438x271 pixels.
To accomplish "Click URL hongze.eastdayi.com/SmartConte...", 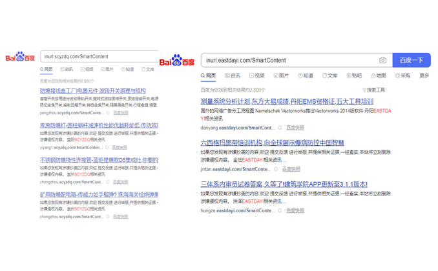I will (x=238, y=210).
